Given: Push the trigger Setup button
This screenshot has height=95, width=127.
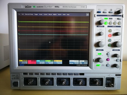Looking at the screenshot, I should click(119, 19).
